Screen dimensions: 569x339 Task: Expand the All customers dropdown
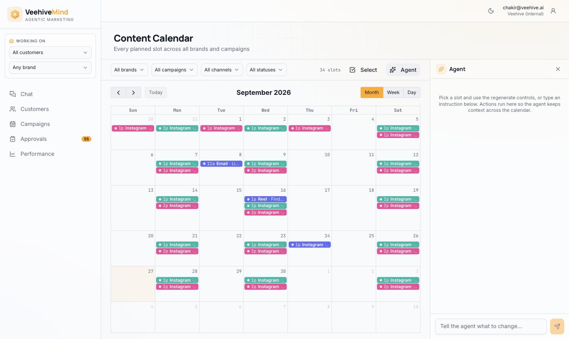[x=50, y=52]
